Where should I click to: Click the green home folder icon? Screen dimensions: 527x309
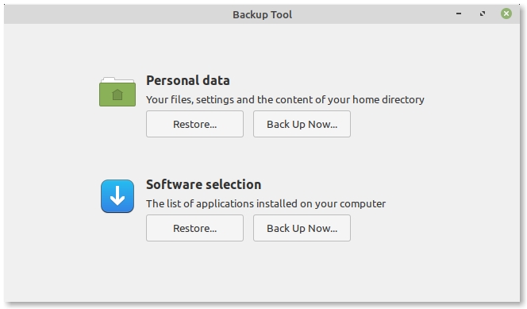tap(117, 92)
